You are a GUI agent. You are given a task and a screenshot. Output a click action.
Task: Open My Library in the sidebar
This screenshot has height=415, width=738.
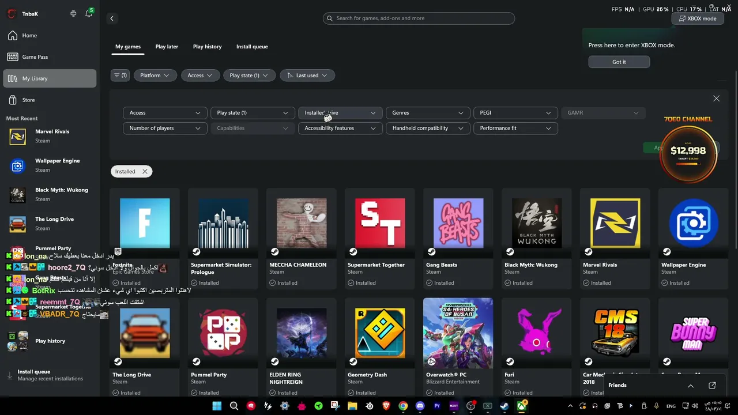pyautogui.click(x=50, y=78)
